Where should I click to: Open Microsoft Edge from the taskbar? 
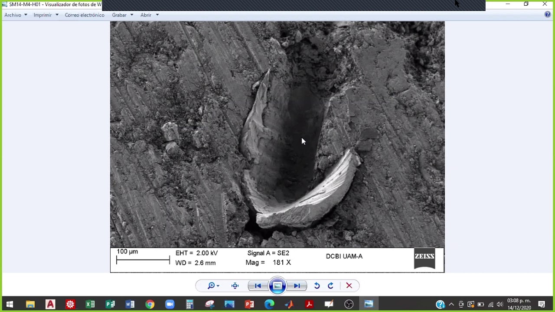[269, 304]
